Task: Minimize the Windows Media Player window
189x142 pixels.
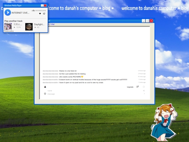Action: 42,5
